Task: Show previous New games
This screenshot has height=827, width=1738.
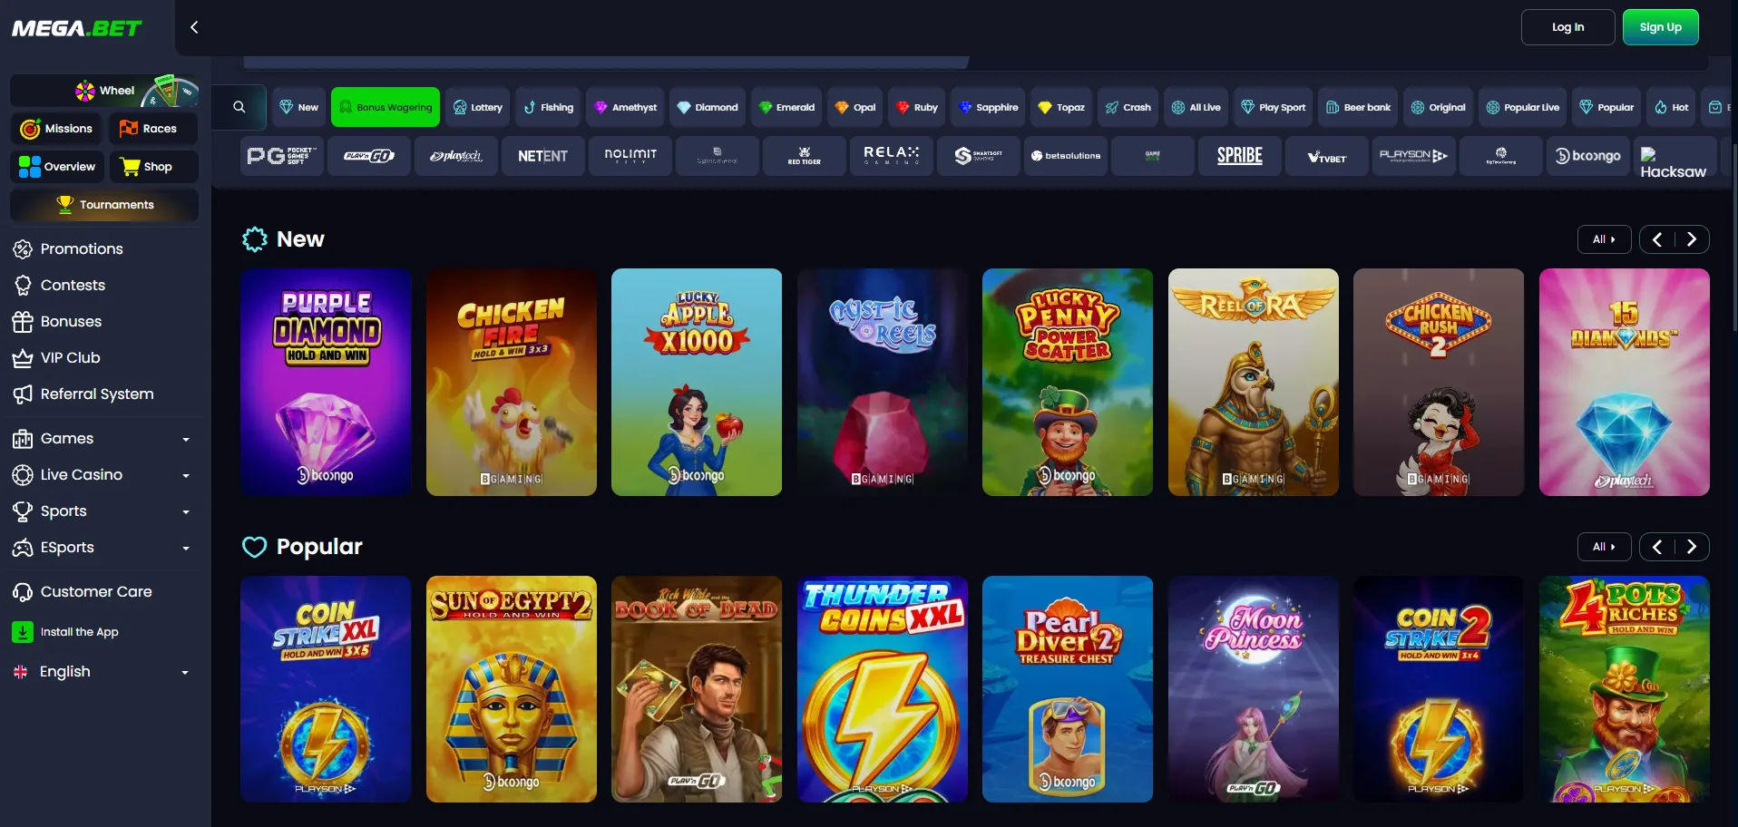Action: point(1657,239)
